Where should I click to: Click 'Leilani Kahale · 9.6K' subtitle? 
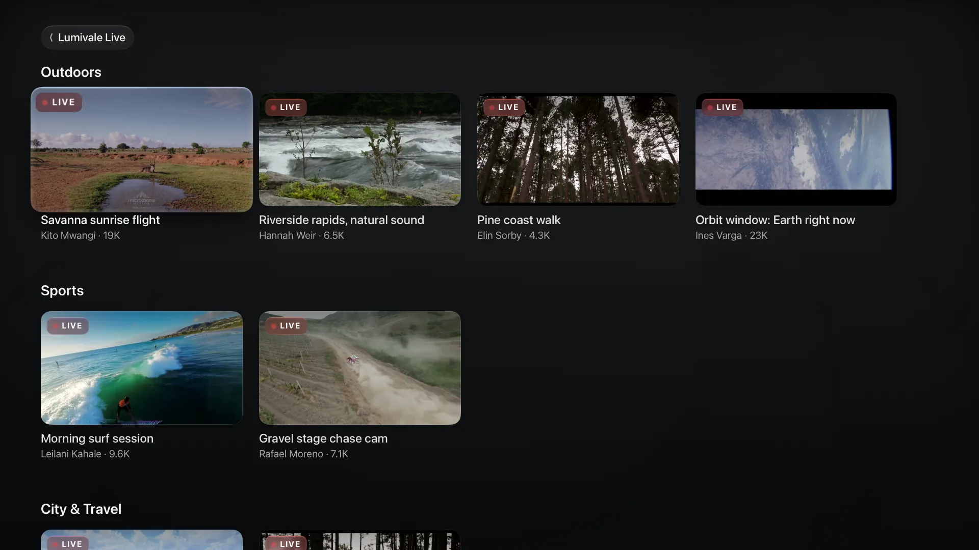click(85, 454)
